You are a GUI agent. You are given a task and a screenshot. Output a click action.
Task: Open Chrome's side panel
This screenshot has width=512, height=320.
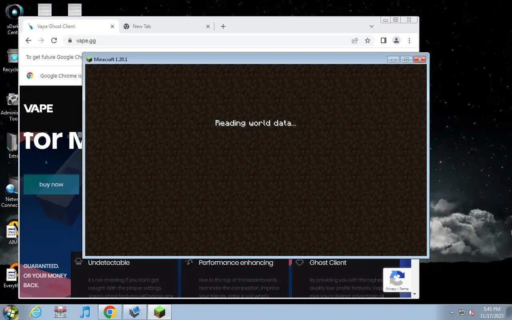(x=383, y=40)
